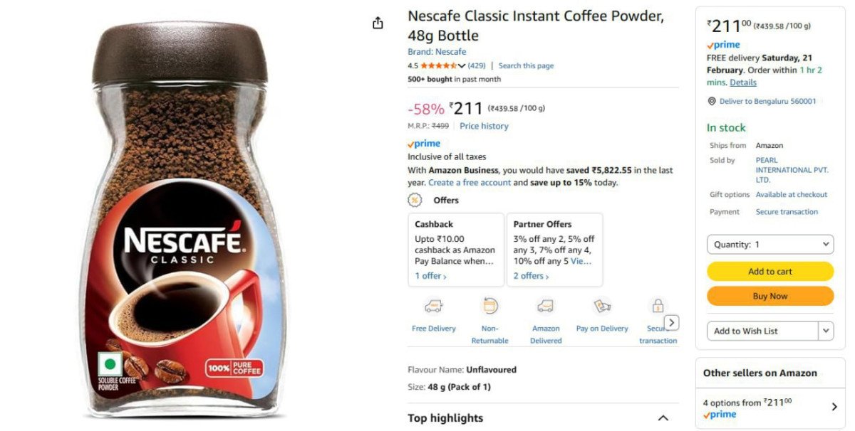Show next service features with arrow
This screenshot has height=431, width=855.
tap(671, 323)
